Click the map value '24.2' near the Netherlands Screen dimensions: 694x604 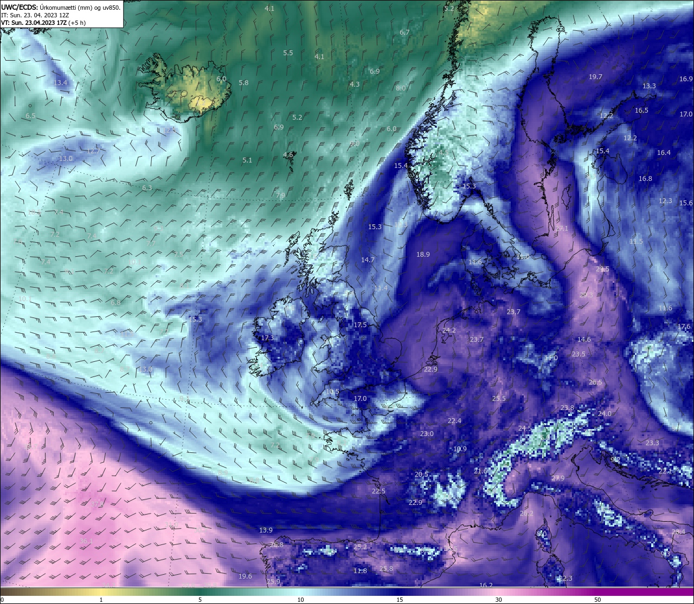449,330
